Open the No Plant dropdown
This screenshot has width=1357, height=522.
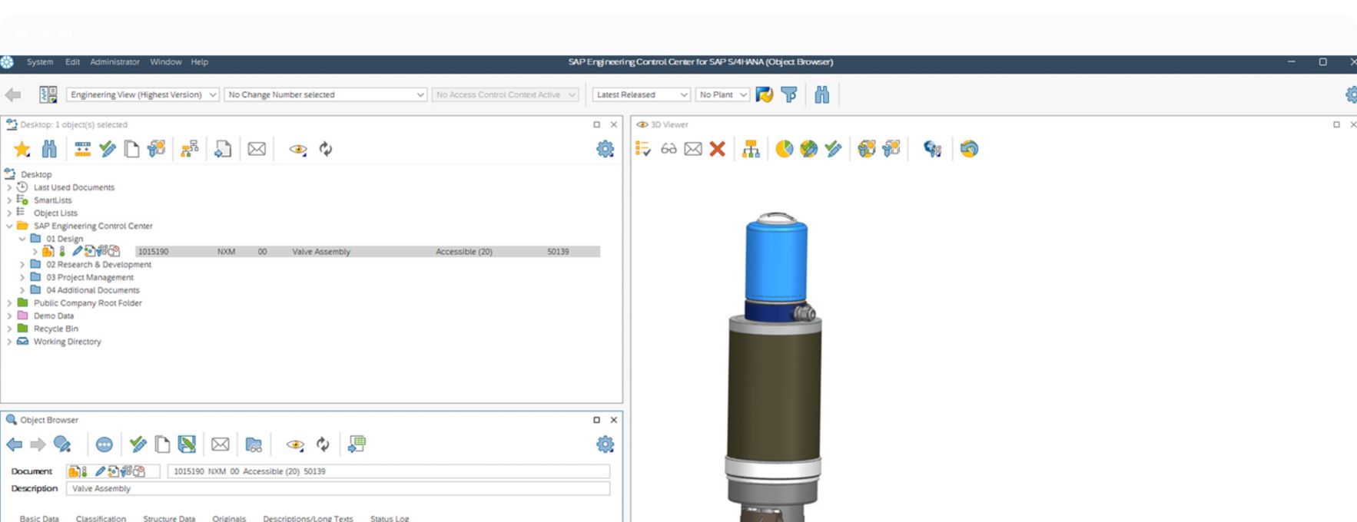pyautogui.click(x=722, y=94)
